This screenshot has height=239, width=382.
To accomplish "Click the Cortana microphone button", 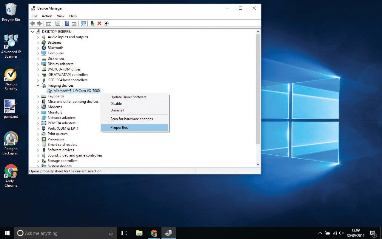I will point(111,233).
